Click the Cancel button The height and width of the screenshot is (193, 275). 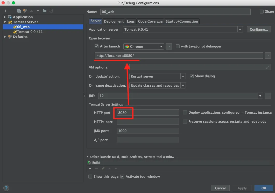click(x=220, y=188)
